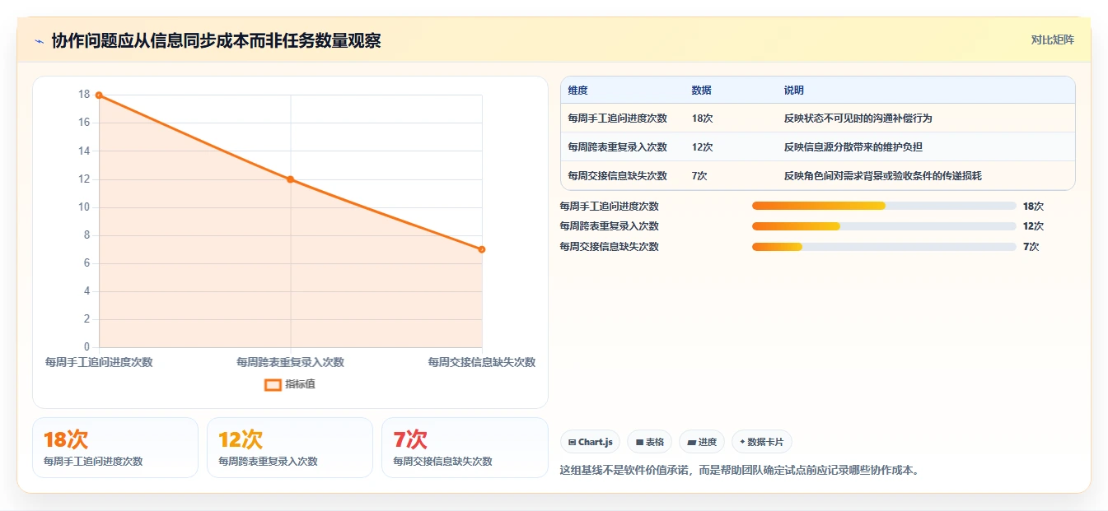1108x511 pixels.
Task: Click the Chart.js tag icon
Action: tap(572, 443)
